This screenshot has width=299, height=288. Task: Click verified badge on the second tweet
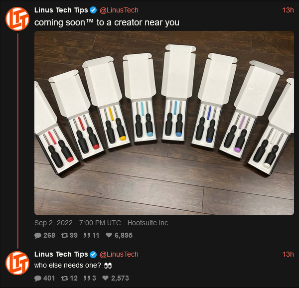(93, 254)
